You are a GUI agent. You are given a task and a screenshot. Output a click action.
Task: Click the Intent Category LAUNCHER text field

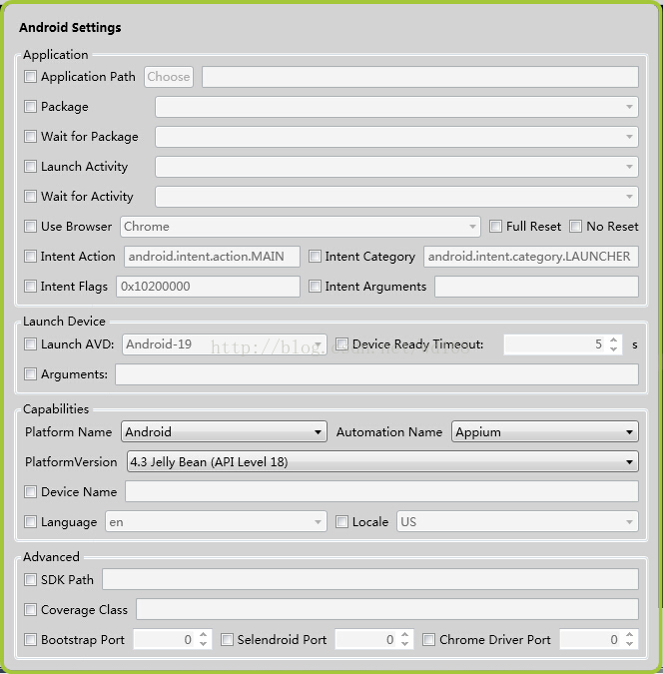pos(531,257)
